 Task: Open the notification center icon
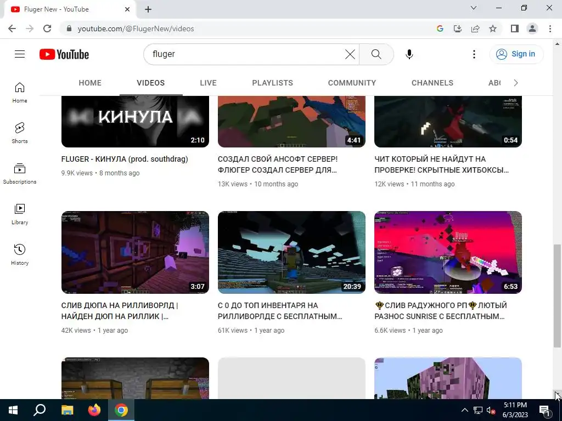click(544, 410)
